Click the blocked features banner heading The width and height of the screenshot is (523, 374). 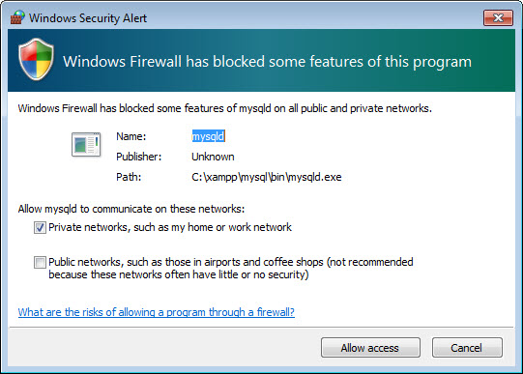pyautogui.click(x=267, y=62)
